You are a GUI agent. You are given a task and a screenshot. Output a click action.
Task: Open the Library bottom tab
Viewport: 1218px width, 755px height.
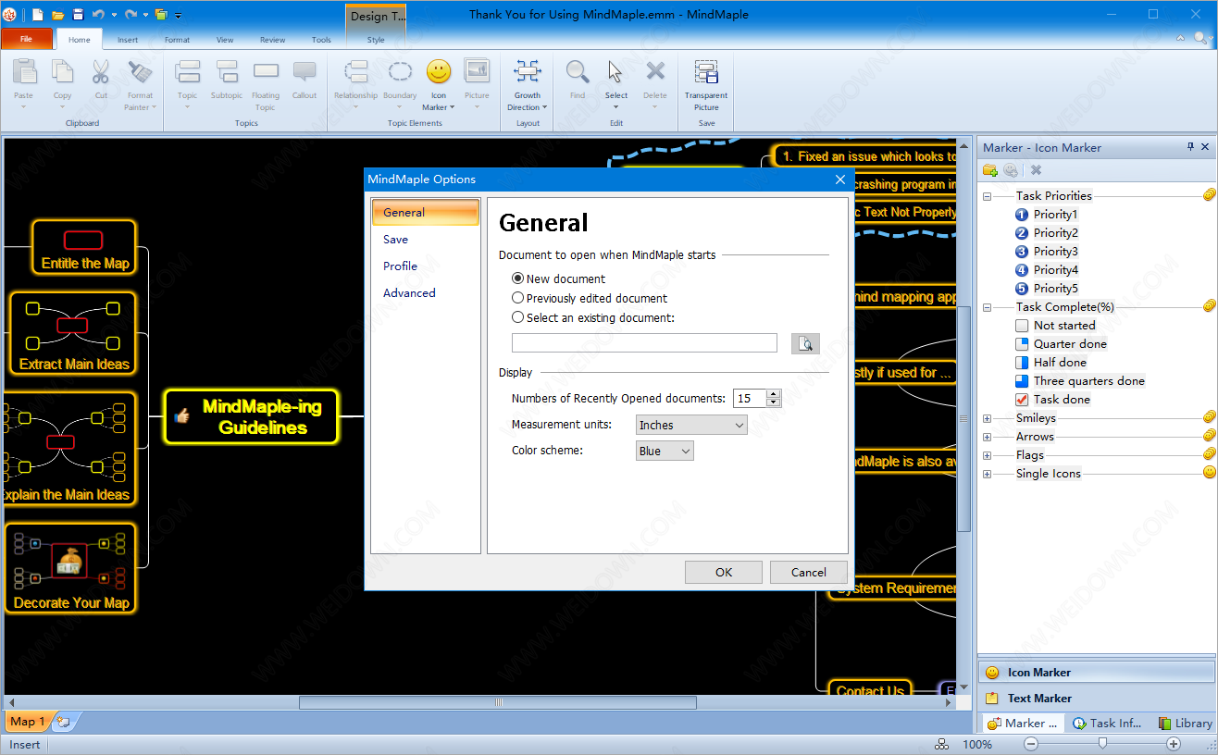[1184, 724]
